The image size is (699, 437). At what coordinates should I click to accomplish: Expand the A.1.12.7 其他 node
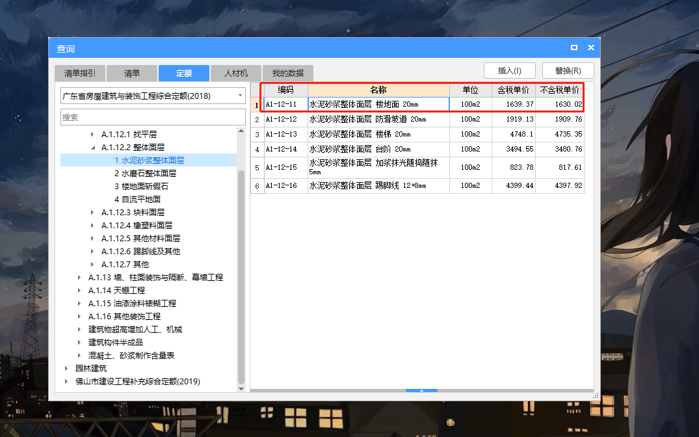click(x=92, y=265)
